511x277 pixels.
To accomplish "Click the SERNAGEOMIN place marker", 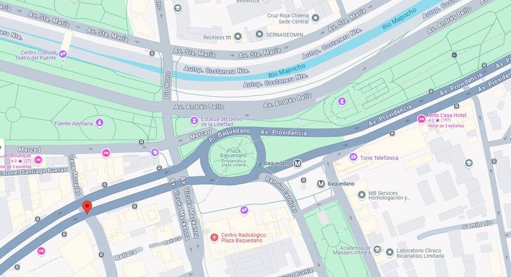I will (259, 34).
